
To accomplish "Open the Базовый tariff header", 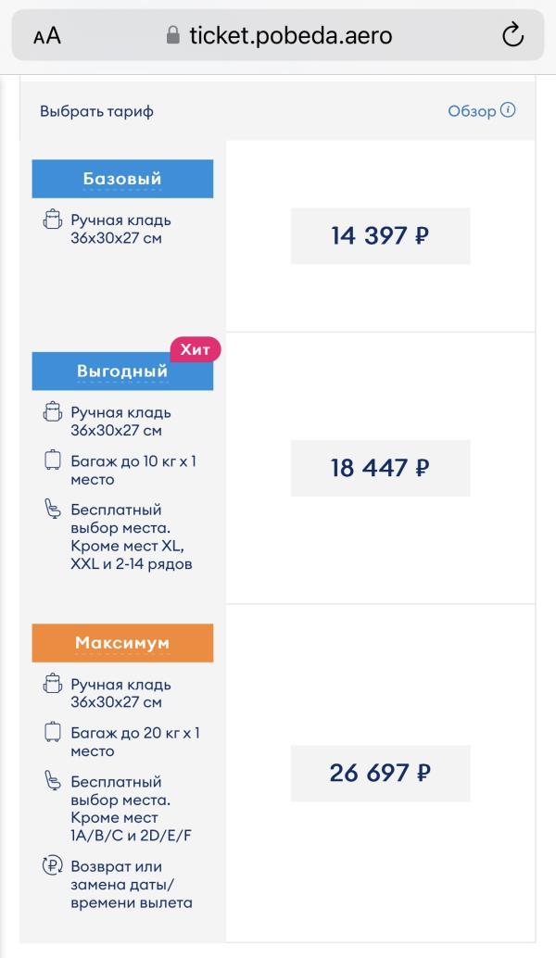I will tap(122, 179).
